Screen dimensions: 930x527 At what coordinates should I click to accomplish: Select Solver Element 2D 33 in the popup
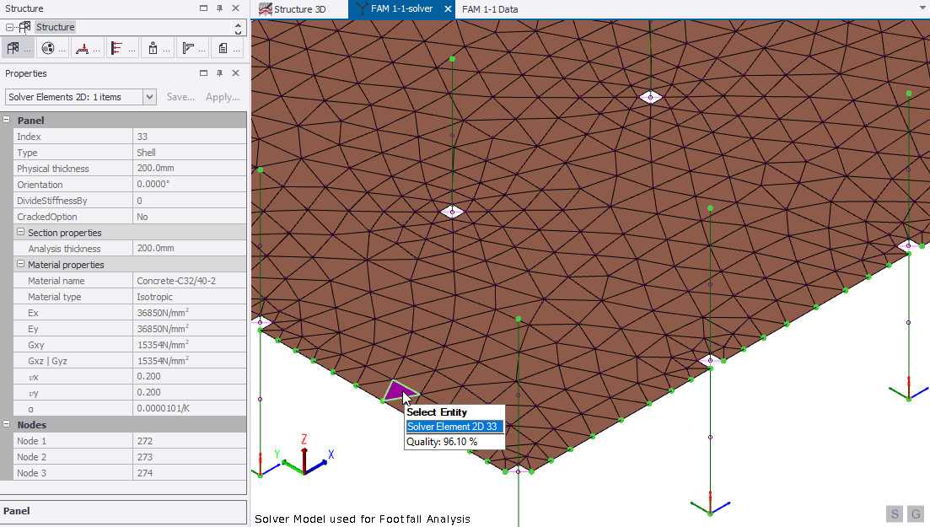(454, 427)
